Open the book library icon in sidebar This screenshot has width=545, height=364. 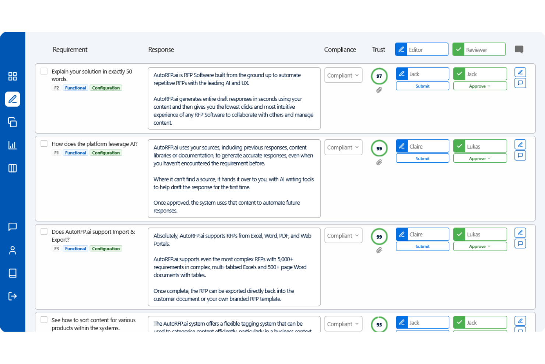click(13, 273)
